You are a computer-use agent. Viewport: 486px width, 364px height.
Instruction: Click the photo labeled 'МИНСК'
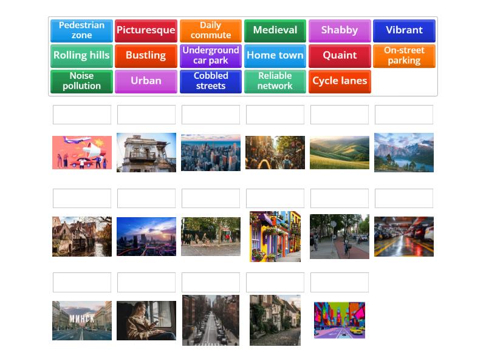coord(81,320)
